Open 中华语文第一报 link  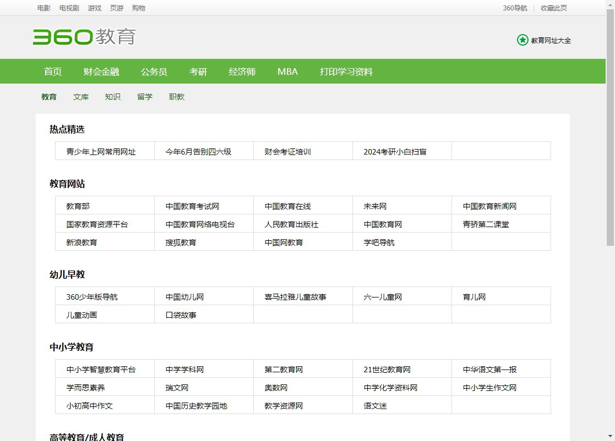[x=489, y=370]
